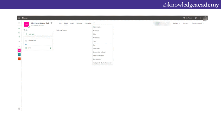This screenshot has height=117, width=221.
Task: Select the pink GN plan tile
Action: pos(19,50)
